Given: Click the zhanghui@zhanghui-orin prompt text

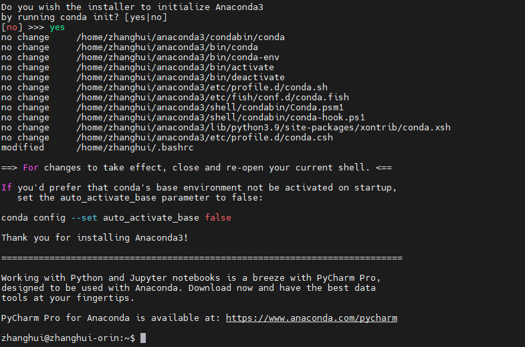Looking at the screenshot, I should coord(66,338).
